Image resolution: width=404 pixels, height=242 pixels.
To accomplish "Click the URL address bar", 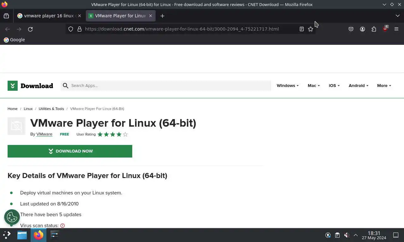I will [x=182, y=29].
